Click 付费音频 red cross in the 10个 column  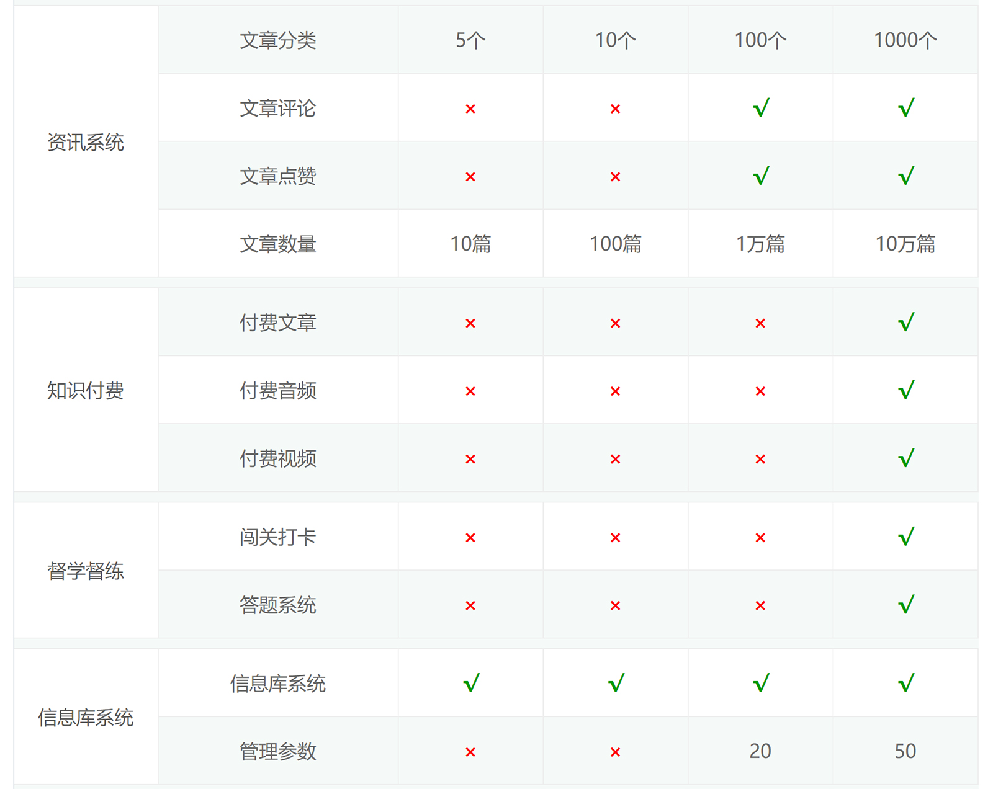click(615, 391)
